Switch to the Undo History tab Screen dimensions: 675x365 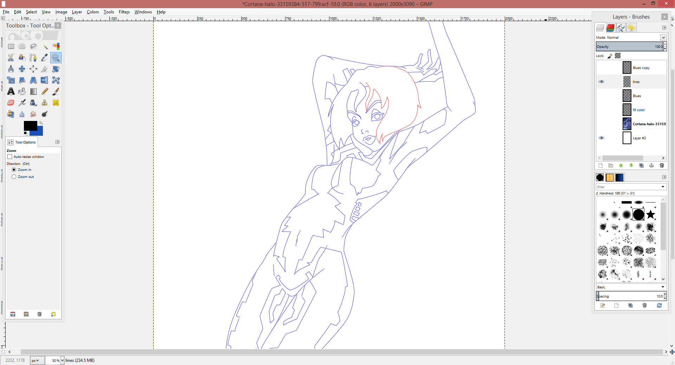pyautogui.click(x=631, y=28)
